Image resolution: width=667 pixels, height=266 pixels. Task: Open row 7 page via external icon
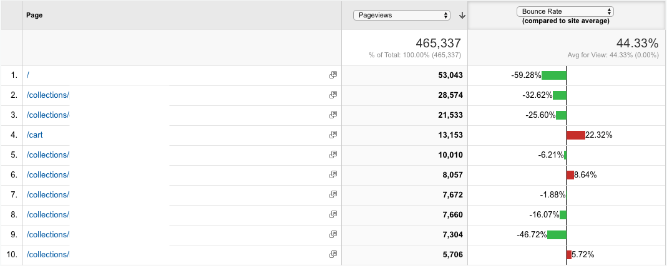click(333, 194)
